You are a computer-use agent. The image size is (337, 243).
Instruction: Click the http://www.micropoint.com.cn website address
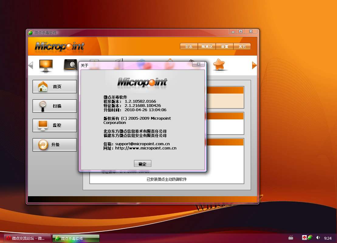coord(146,148)
